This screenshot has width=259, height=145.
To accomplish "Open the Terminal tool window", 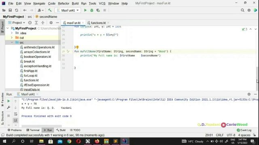I will coord(33,130).
